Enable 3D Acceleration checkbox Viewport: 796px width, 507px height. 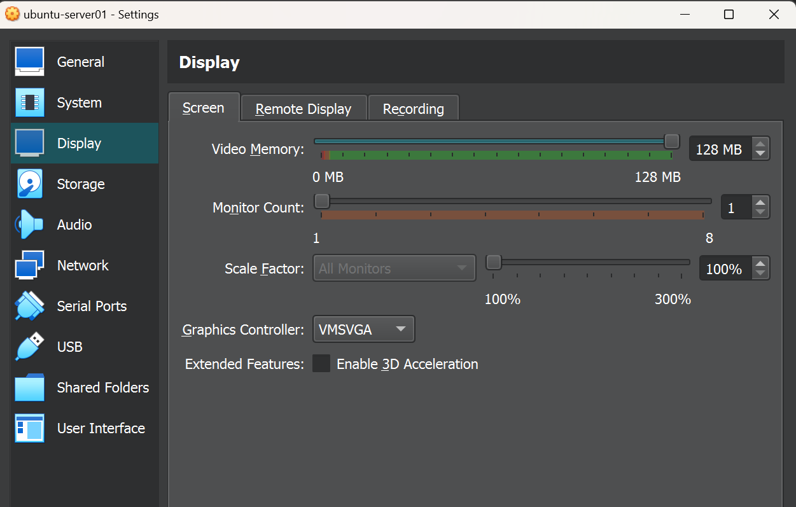[321, 364]
